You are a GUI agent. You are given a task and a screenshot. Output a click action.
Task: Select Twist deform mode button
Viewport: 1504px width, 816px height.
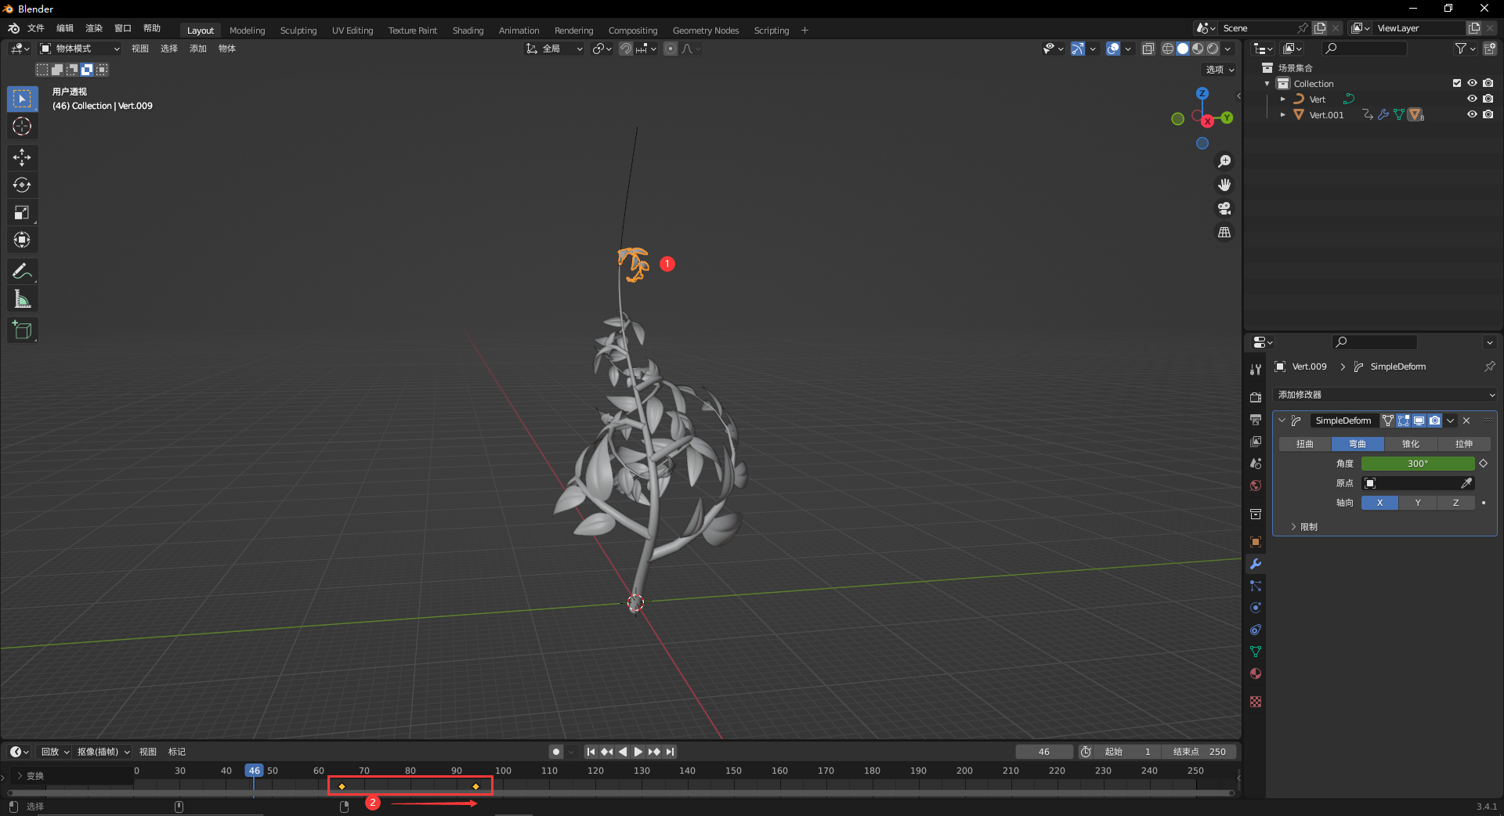click(1305, 444)
